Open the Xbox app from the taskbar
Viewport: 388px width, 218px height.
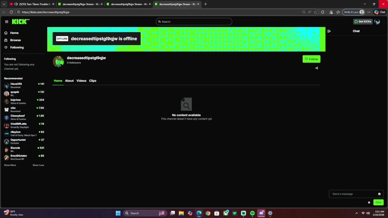pyautogui.click(x=226, y=213)
